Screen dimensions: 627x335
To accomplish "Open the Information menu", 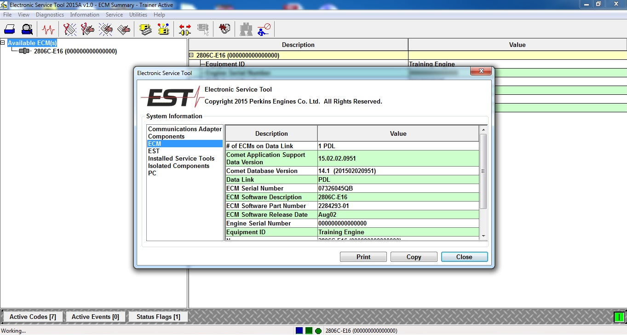I will coord(85,15).
